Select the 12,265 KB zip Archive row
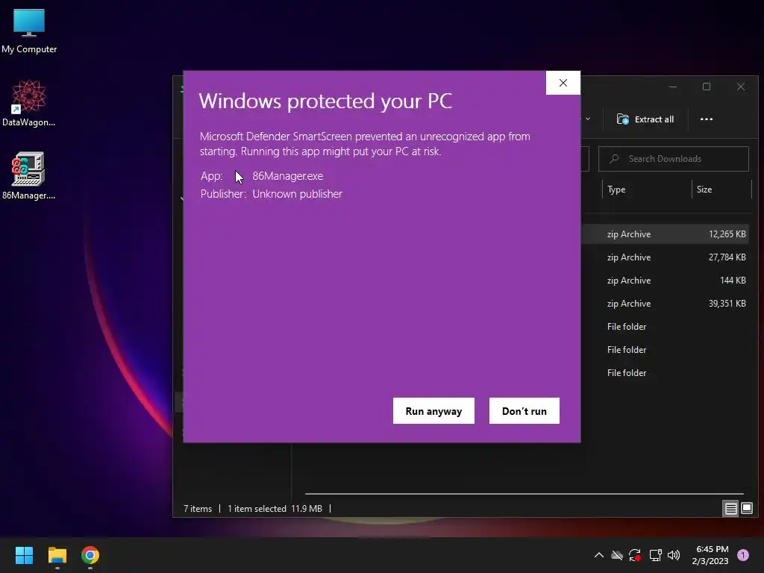The height and width of the screenshot is (573, 764). pyautogui.click(x=666, y=234)
